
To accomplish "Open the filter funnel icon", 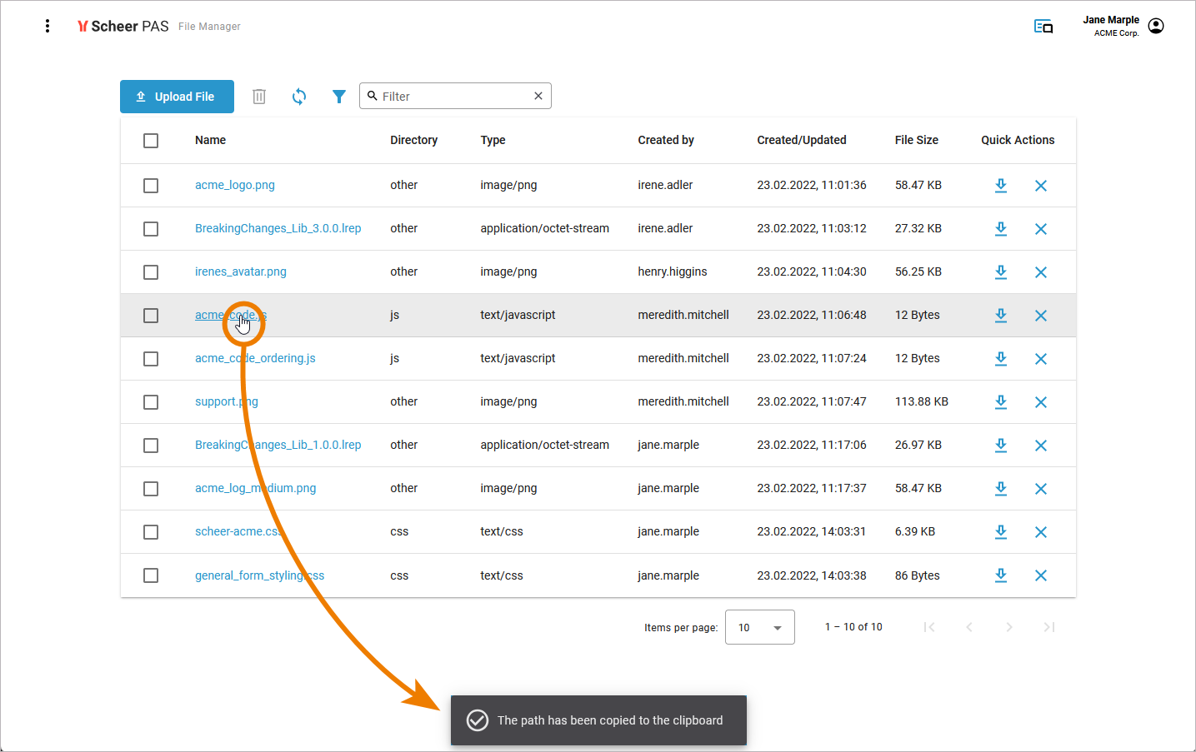I will tap(338, 97).
